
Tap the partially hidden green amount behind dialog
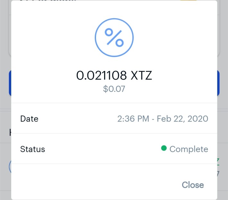pyautogui.click(x=218, y=162)
